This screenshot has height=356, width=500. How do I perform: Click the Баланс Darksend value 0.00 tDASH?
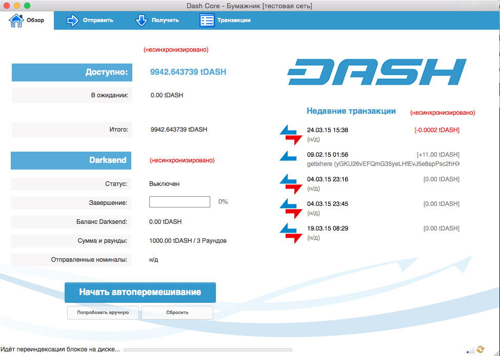click(165, 222)
